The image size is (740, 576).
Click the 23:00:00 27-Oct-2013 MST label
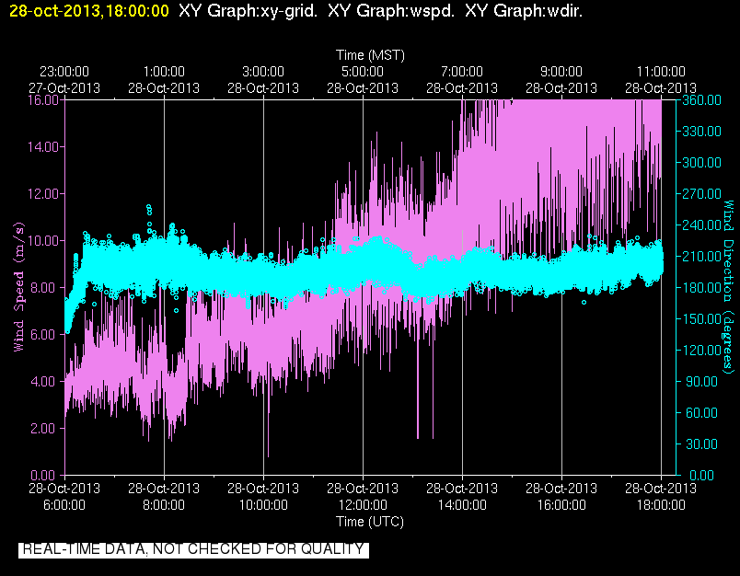pos(64,80)
